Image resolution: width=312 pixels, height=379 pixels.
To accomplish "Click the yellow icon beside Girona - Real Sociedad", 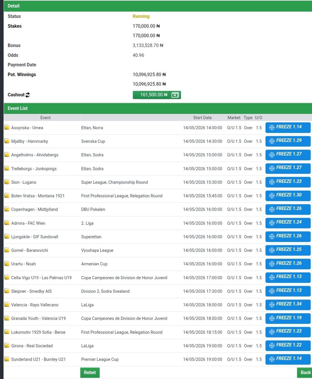I will pos(7,346).
